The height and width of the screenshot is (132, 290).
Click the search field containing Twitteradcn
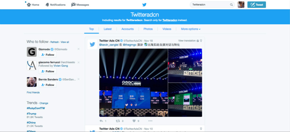tap(212, 5)
